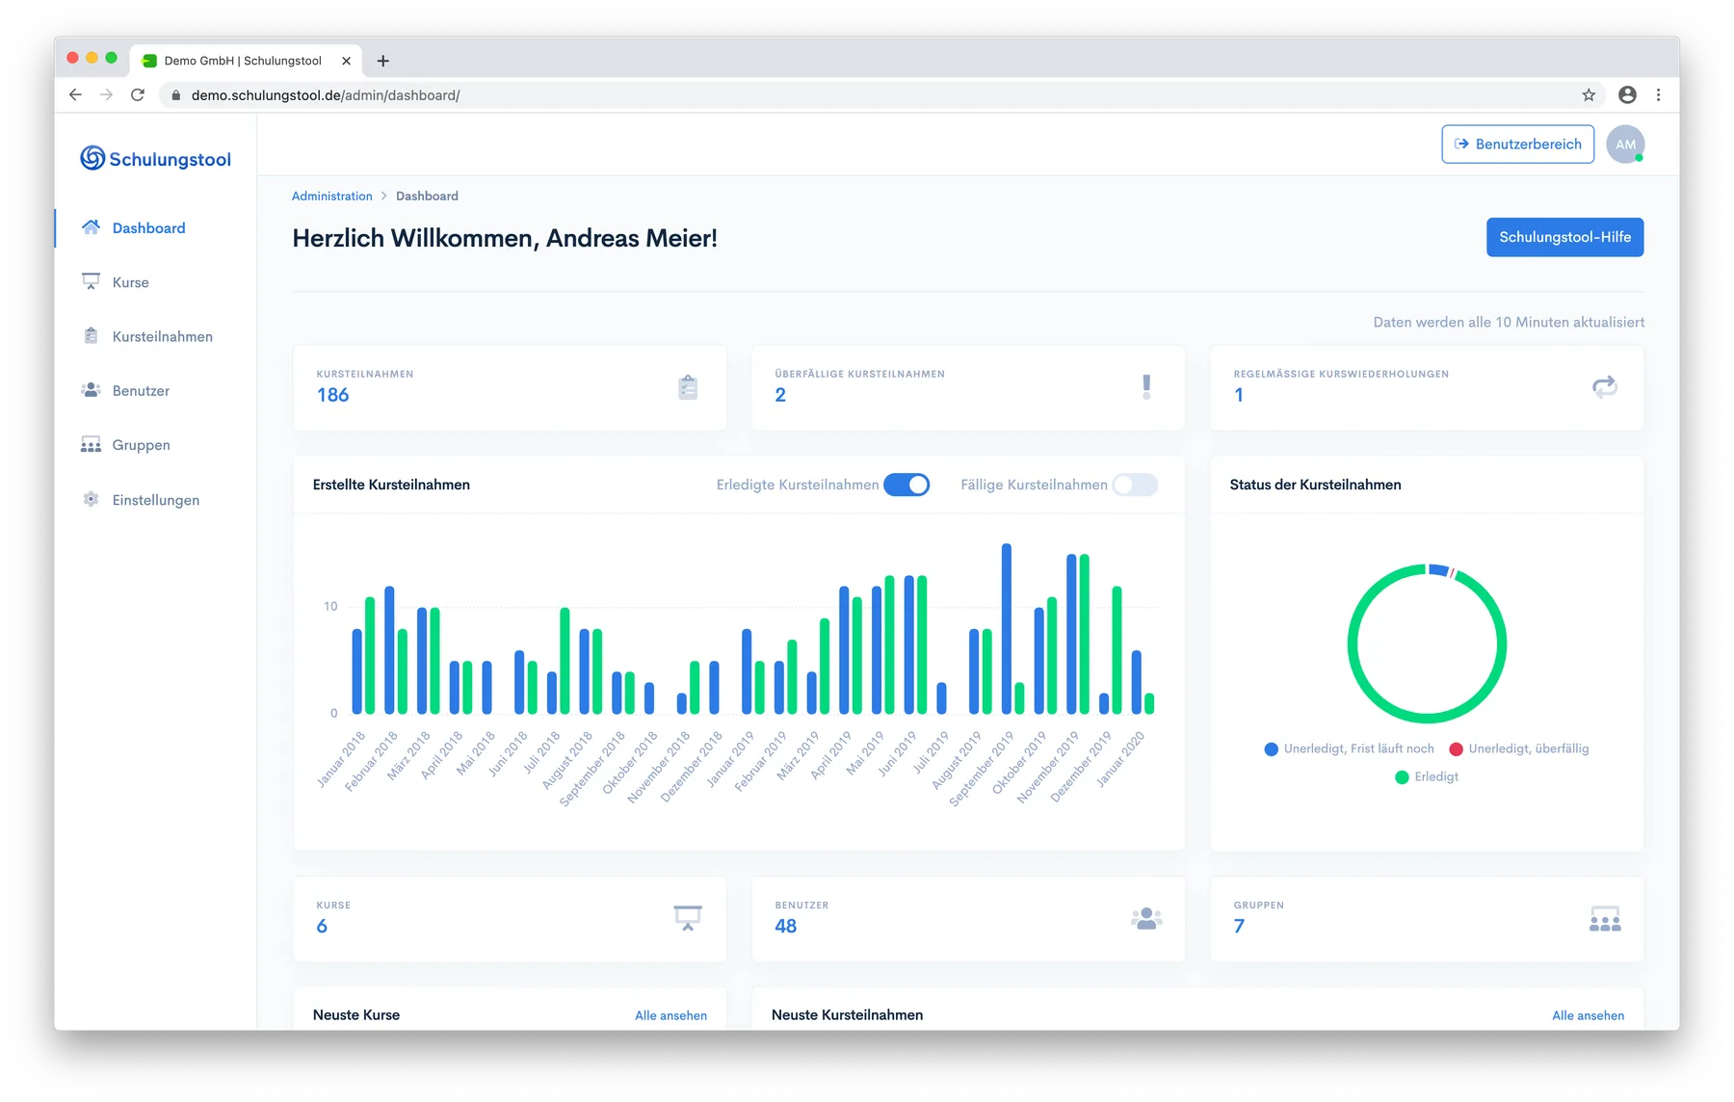Click repeat-arrows icon in Kurswiederholungen card
Viewport: 1734px width, 1102px height.
tap(1605, 387)
